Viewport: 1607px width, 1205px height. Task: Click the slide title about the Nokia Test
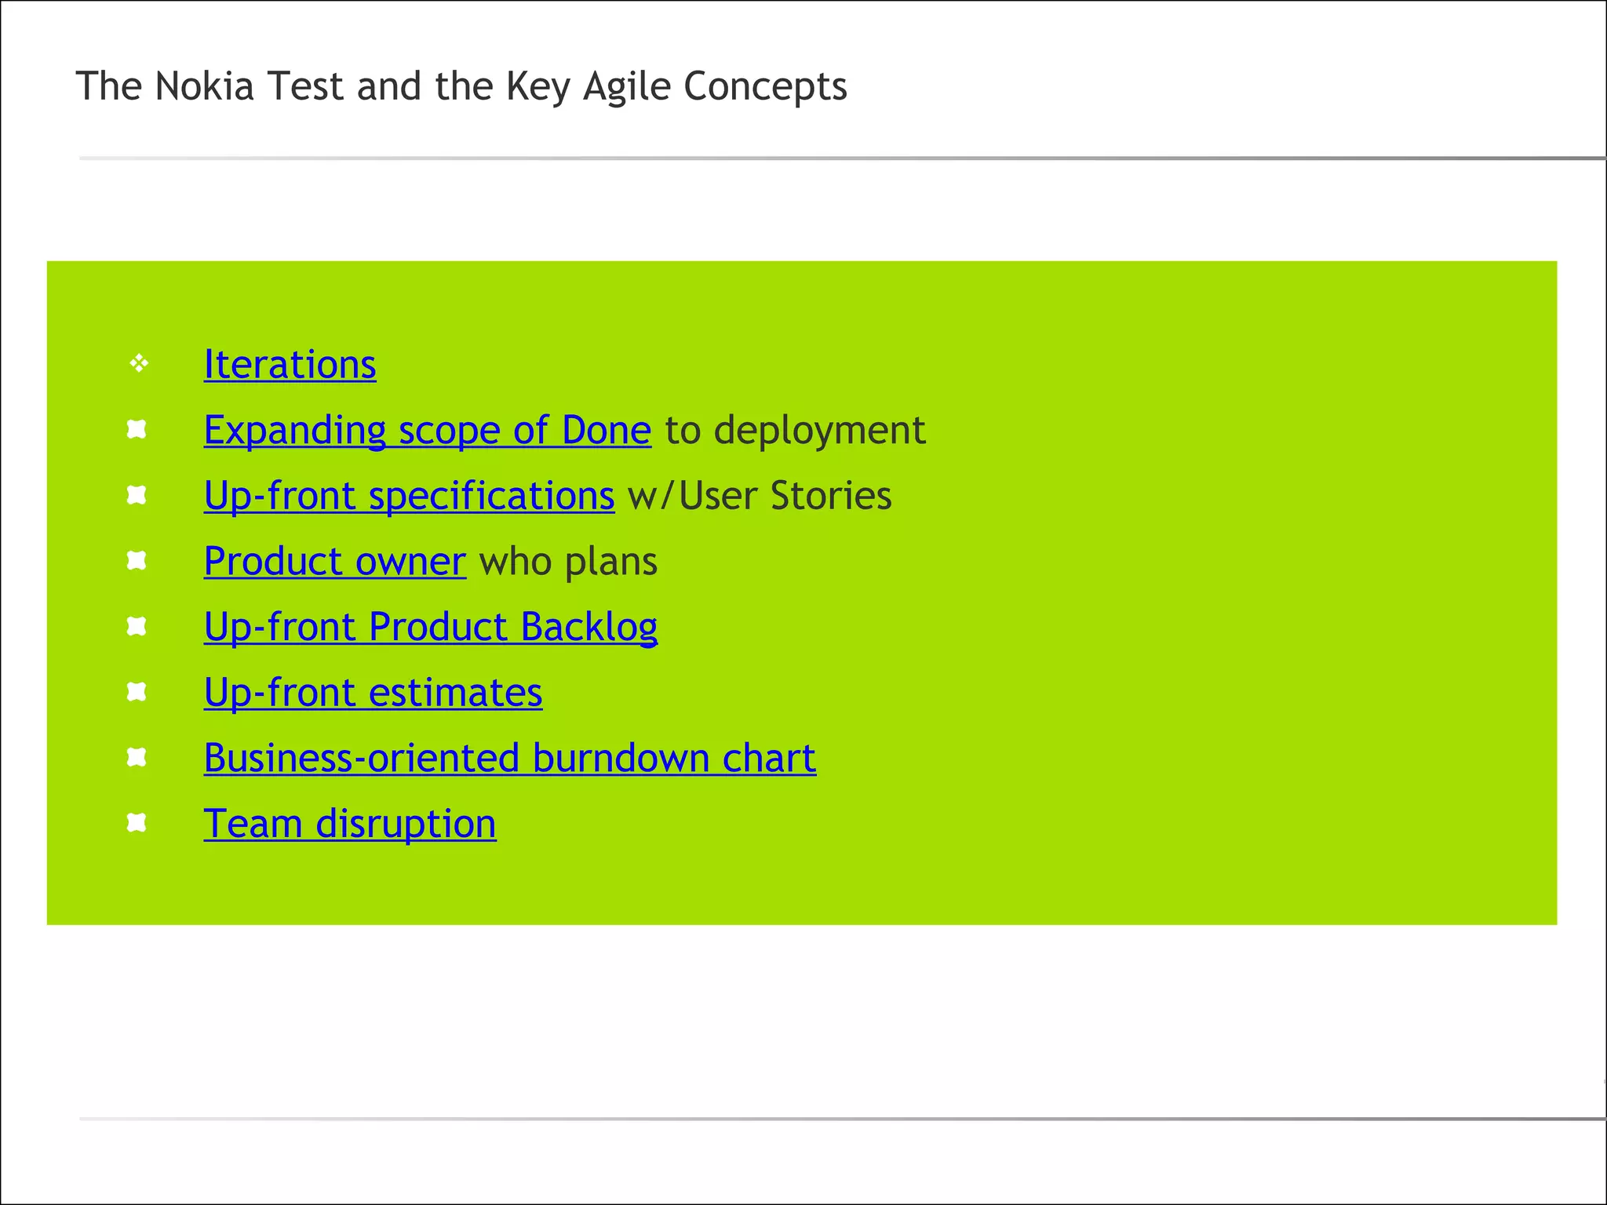tap(461, 86)
